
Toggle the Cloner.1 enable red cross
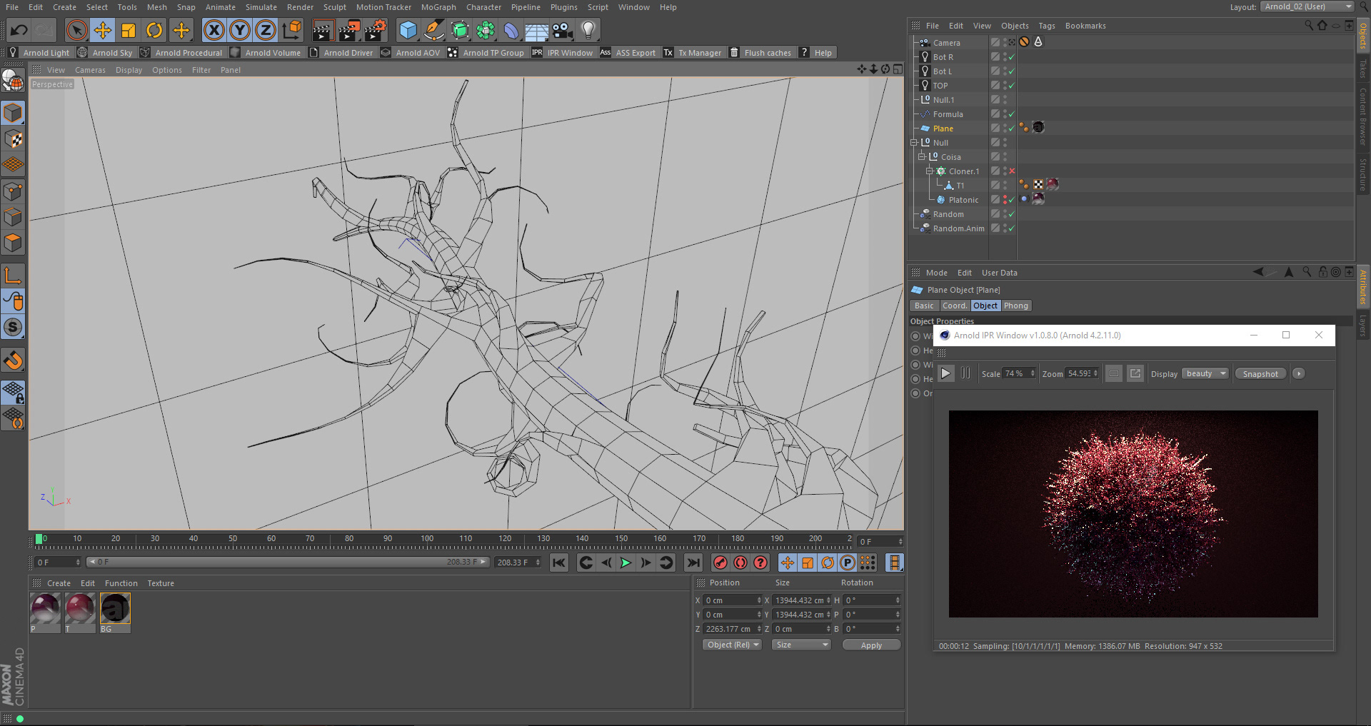tap(1012, 171)
